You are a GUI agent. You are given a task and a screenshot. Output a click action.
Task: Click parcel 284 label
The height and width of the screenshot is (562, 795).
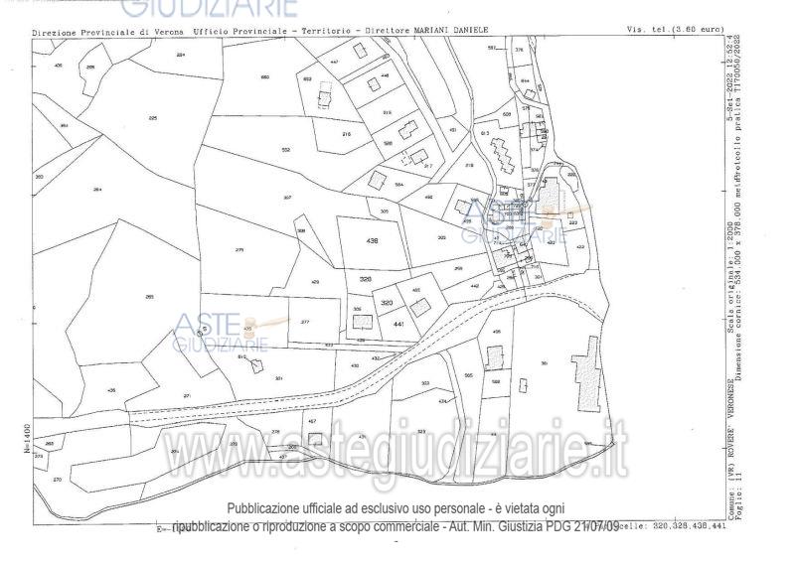[x=97, y=190]
